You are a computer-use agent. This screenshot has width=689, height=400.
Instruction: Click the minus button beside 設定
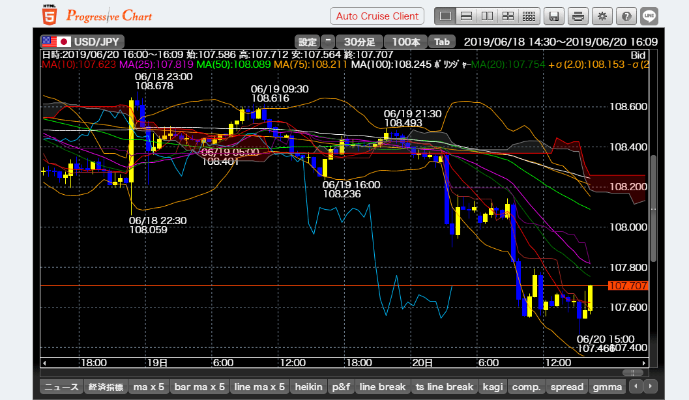(x=328, y=41)
